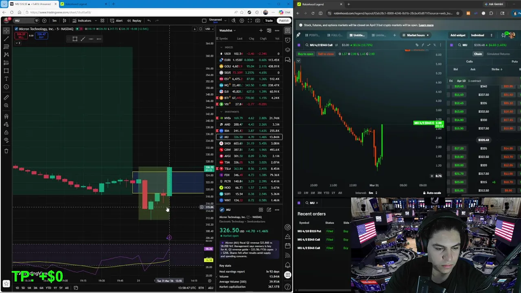This screenshot has height=293, width=521.
Task: Click the blue BUY price button
Action: coord(41,35)
